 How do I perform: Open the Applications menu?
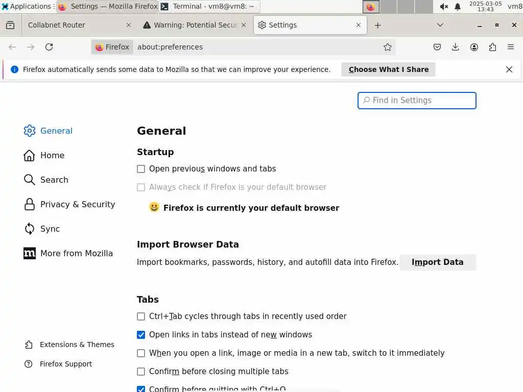pyautogui.click(x=28, y=6)
